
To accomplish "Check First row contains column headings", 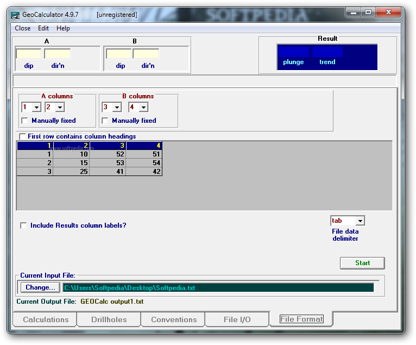I will 23,136.
